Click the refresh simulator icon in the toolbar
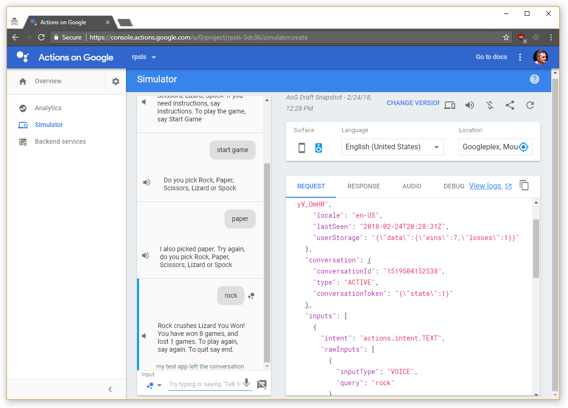 tap(530, 105)
